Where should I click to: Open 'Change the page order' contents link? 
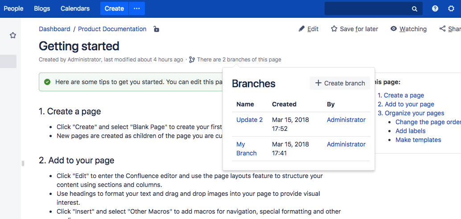pyautogui.click(x=428, y=122)
